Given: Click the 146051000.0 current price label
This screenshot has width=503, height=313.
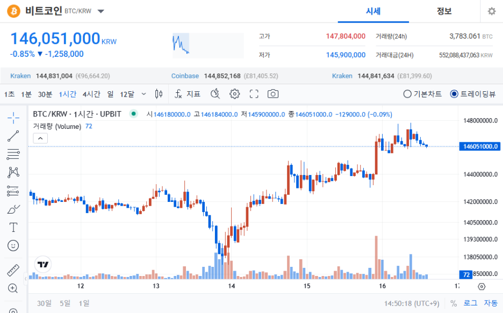Looking at the screenshot, I should pos(480,147).
